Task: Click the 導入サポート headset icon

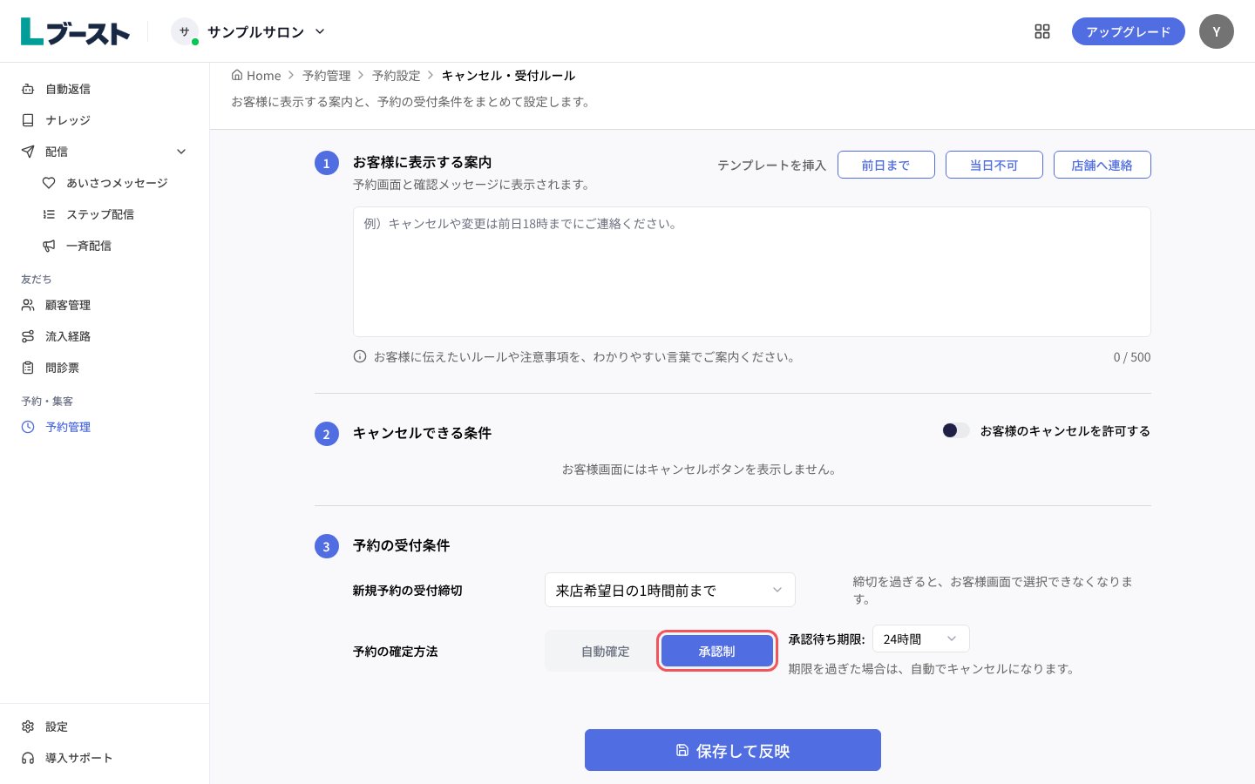Action: point(28,758)
